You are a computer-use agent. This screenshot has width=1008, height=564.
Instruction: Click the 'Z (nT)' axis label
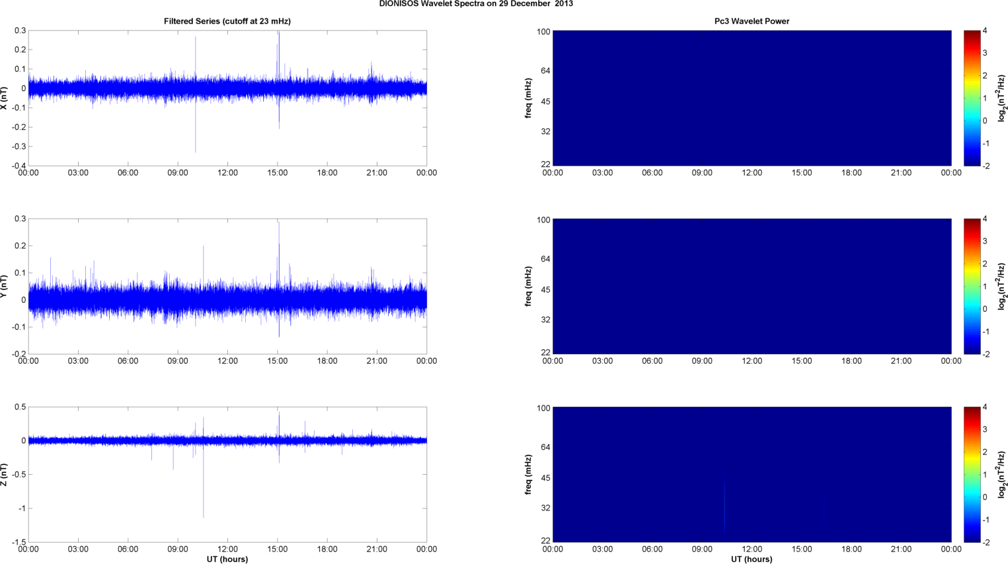pos(4,474)
